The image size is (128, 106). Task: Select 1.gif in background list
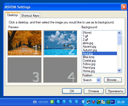pos(99,36)
